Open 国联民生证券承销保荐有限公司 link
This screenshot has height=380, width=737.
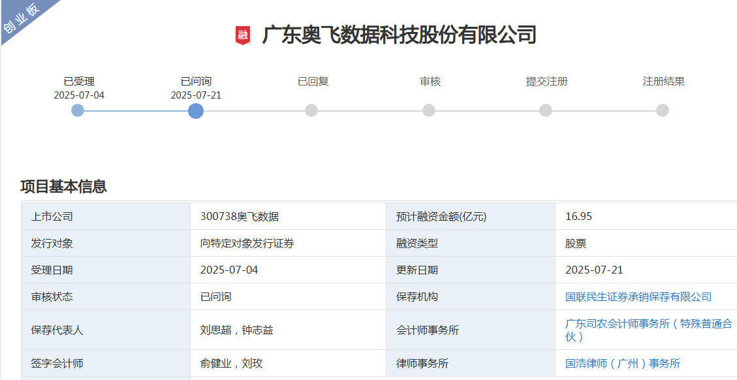click(638, 297)
